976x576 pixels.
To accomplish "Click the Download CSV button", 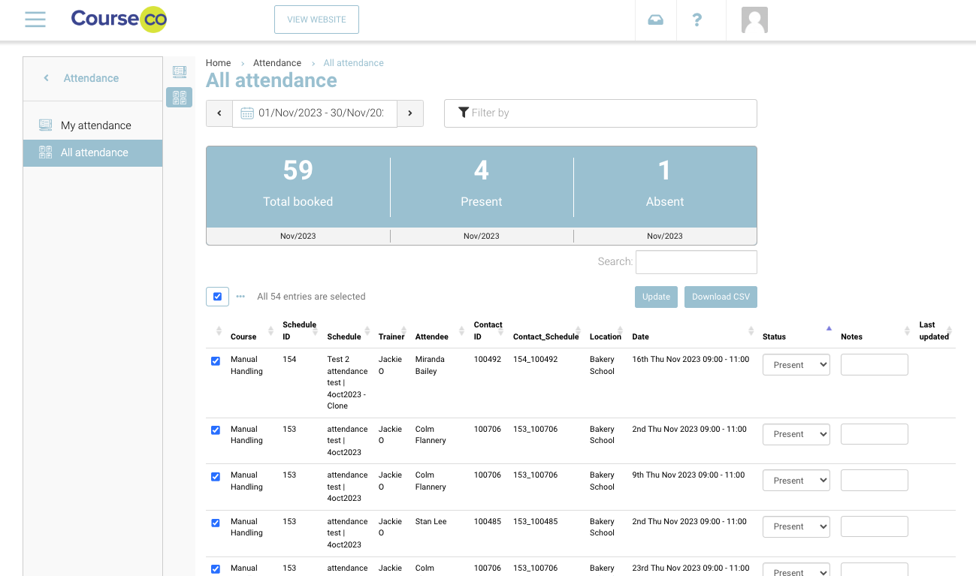I will tap(721, 297).
